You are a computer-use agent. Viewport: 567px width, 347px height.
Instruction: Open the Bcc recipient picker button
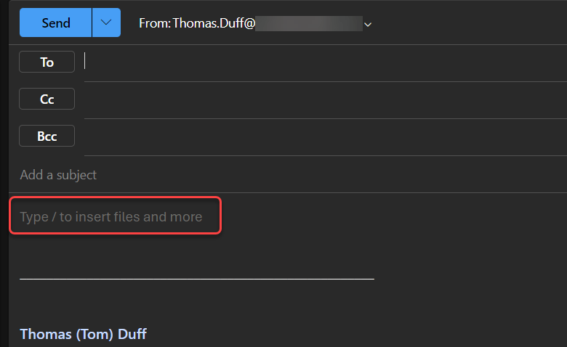pos(47,136)
